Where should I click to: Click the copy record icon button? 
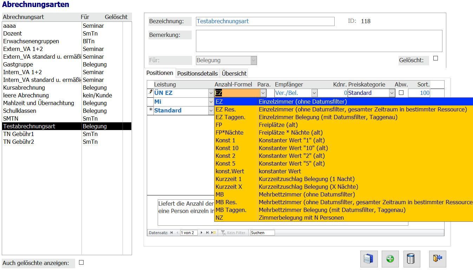(369, 259)
